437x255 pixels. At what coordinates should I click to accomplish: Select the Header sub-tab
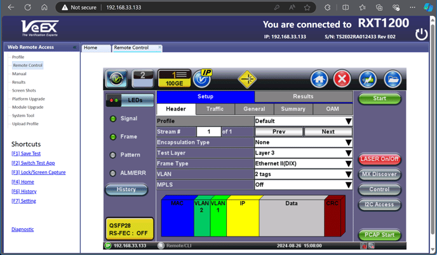click(176, 109)
